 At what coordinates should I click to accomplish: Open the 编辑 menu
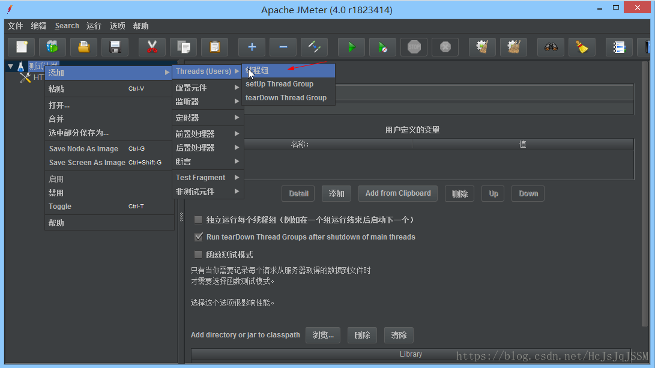pos(39,26)
